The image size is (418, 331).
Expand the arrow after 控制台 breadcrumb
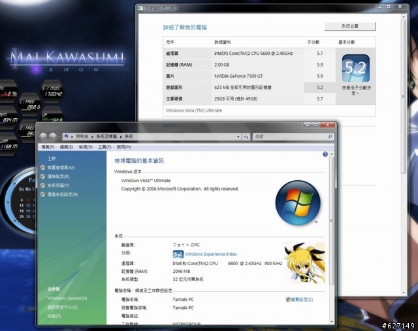coord(92,136)
